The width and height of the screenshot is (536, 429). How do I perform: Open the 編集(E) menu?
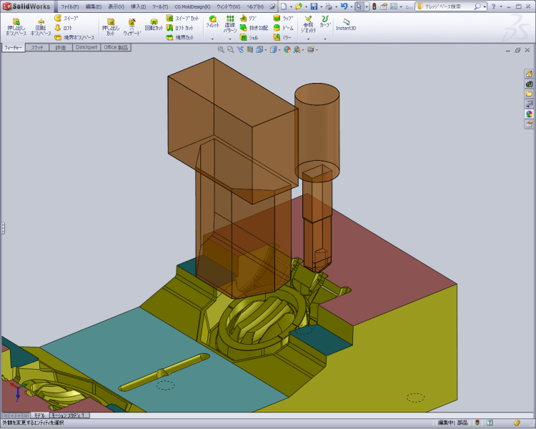[x=94, y=6]
